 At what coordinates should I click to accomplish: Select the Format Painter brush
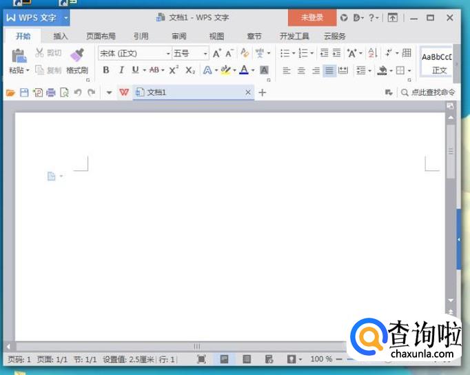[77, 55]
